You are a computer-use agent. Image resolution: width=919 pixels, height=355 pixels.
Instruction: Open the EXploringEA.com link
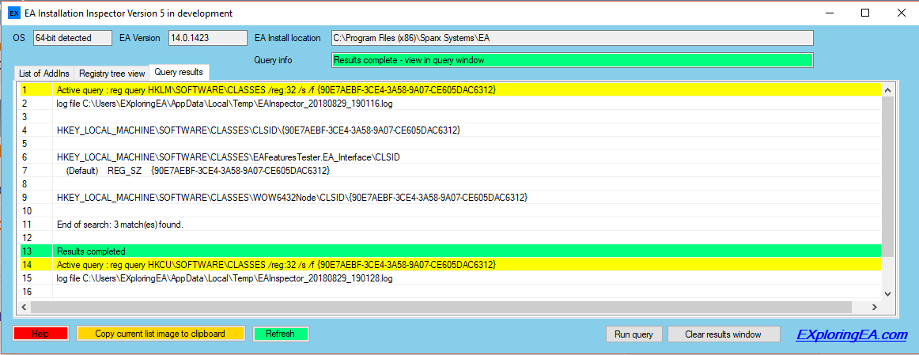coord(852,335)
